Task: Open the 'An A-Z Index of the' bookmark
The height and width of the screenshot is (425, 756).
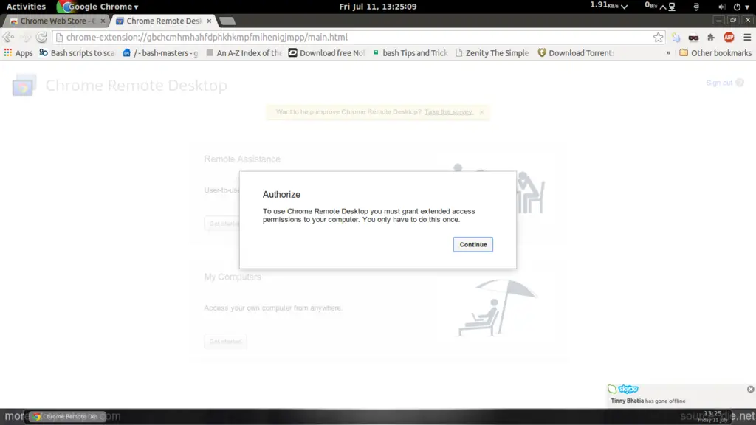Action: (244, 53)
